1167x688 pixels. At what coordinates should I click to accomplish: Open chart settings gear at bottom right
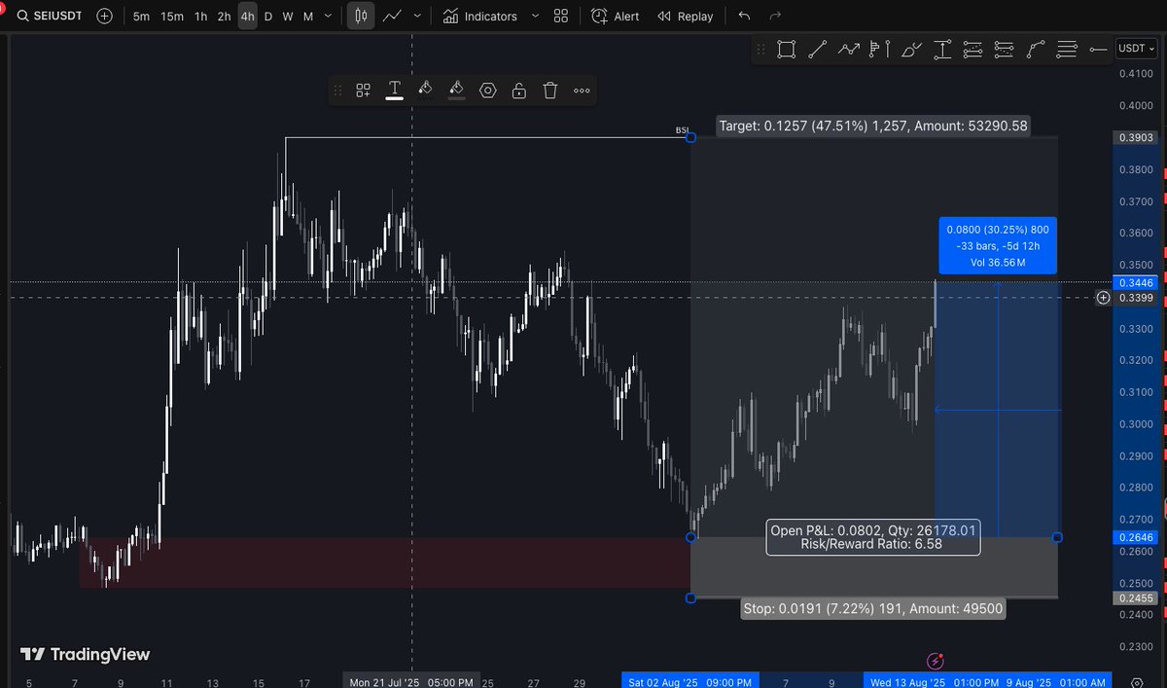pyautogui.click(x=1138, y=682)
